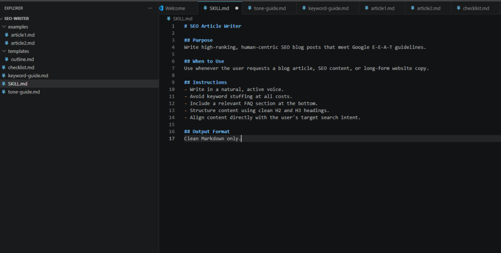This screenshot has width=501, height=253.
Task: Switch to the tone-guide.md tab
Action: 269,8
